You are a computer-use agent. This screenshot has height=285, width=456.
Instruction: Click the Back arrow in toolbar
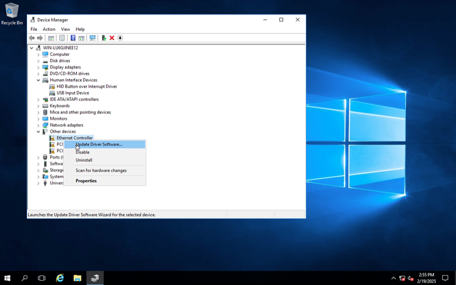pos(32,38)
